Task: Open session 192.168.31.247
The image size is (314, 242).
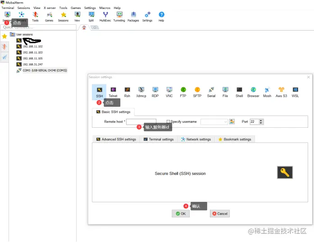Action: click(x=30, y=64)
